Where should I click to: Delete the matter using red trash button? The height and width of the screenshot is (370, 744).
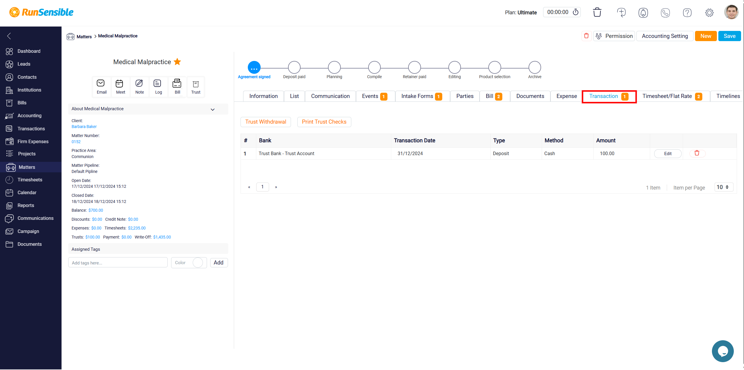coord(586,36)
